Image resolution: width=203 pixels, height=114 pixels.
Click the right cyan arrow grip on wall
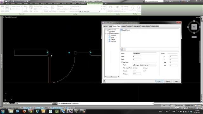[x=91, y=53]
